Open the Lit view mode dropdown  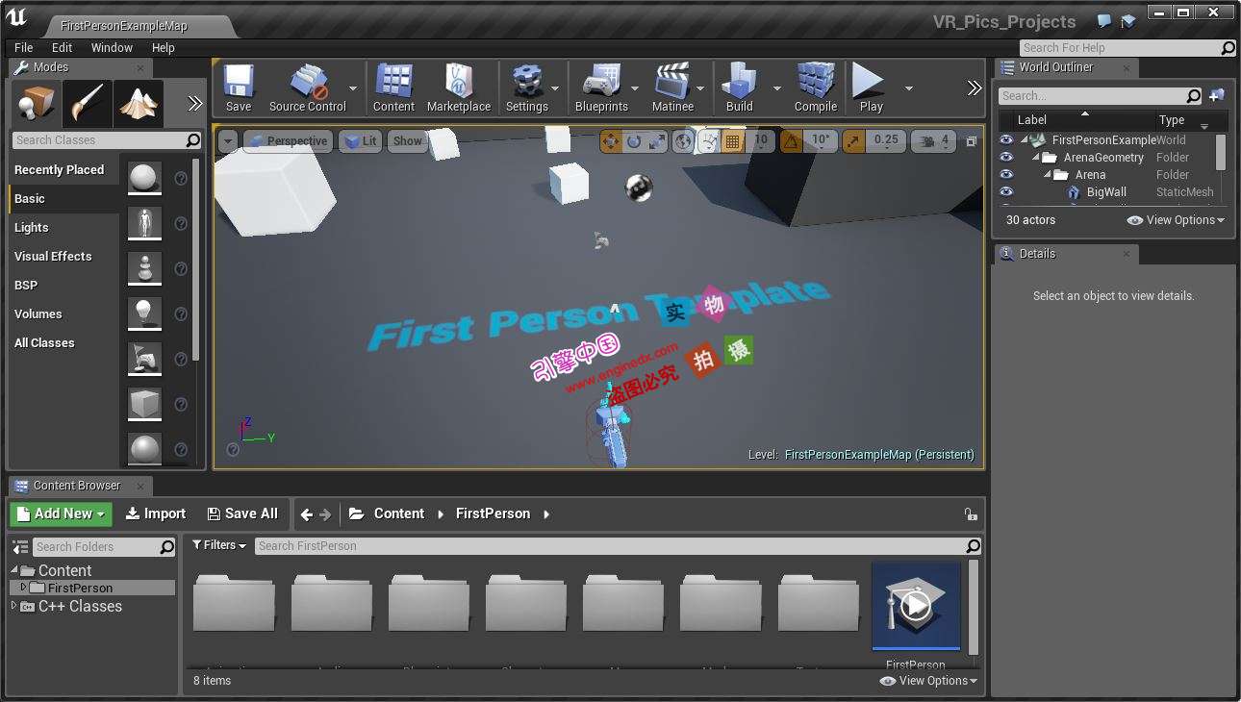tap(360, 141)
